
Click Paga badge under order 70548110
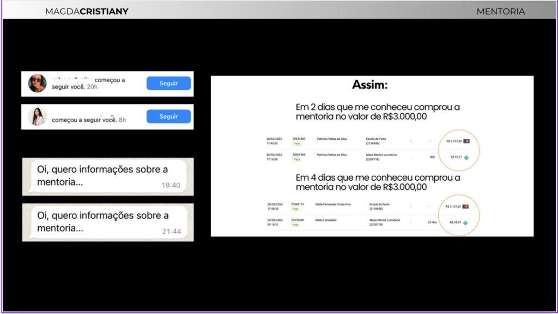pyautogui.click(x=295, y=209)
